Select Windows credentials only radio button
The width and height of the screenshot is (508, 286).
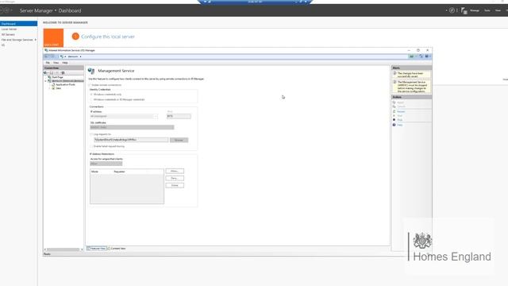pos(91,95)
